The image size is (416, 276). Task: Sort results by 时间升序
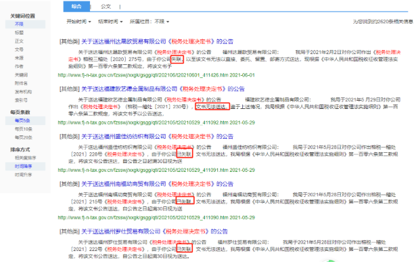[x=22, y=175]
